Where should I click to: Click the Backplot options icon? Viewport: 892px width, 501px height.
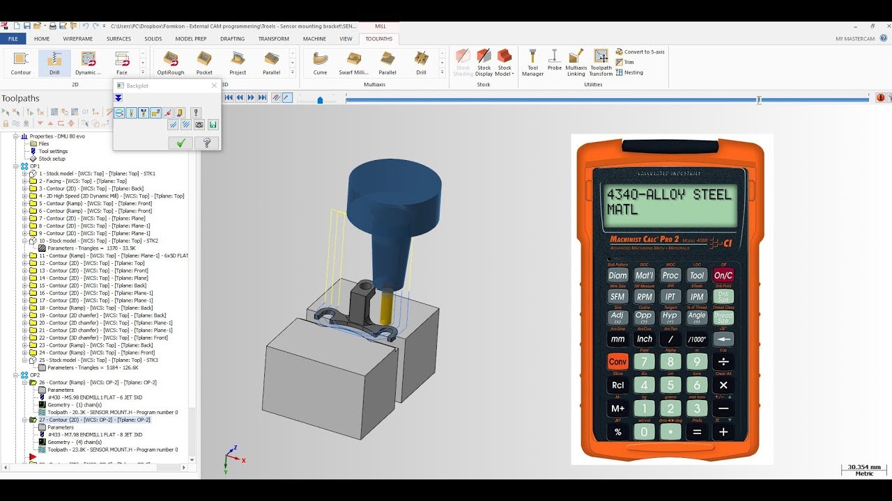click(196, 113)
